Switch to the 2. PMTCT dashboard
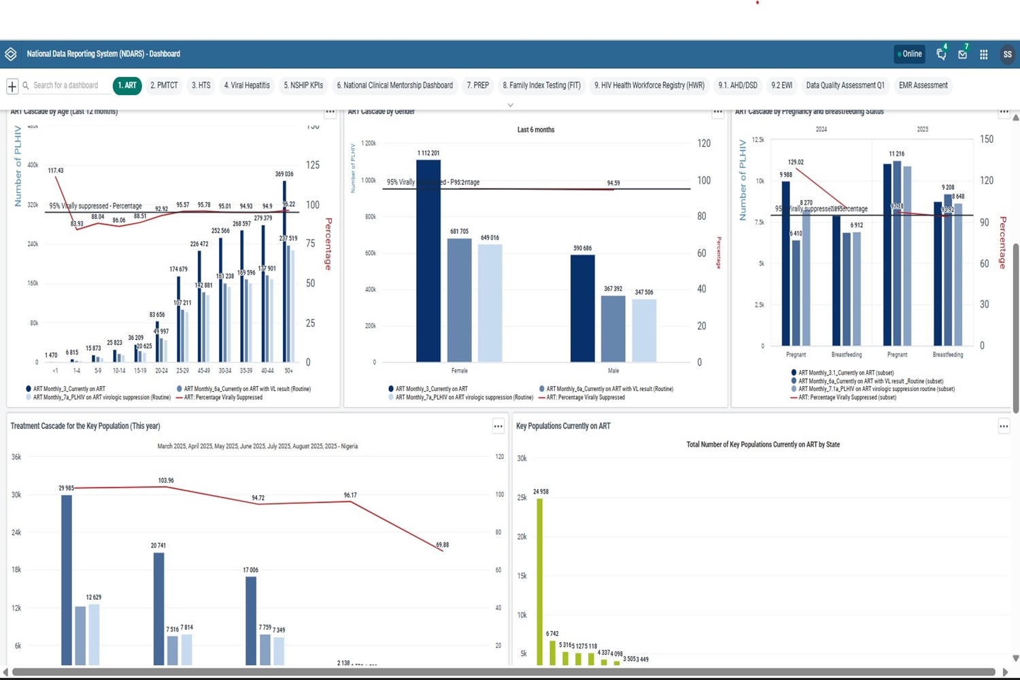Screen dimensions: 1020x680 [x=164, y=86]
